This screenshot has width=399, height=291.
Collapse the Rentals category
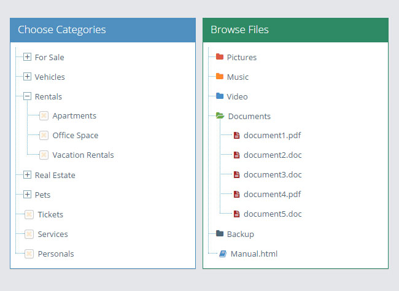click(x=27, y=96)
